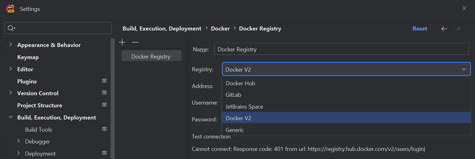Screen dimensions: 475x159
Task: Click the Reset link
Action: pyautogui.click(x=420, y=29)
